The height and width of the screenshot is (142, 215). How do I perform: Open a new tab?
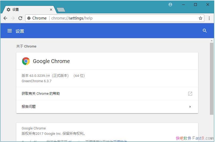tap(61, 10)
